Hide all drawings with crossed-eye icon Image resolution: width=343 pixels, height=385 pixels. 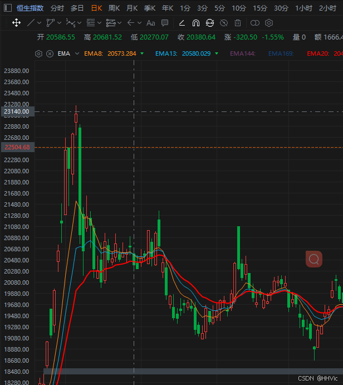tap(224, 23)
